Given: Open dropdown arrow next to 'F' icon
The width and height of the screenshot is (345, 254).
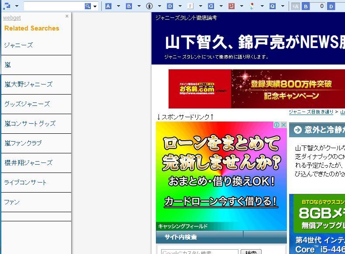Looking at the screenshot, I should click(200, 6).
